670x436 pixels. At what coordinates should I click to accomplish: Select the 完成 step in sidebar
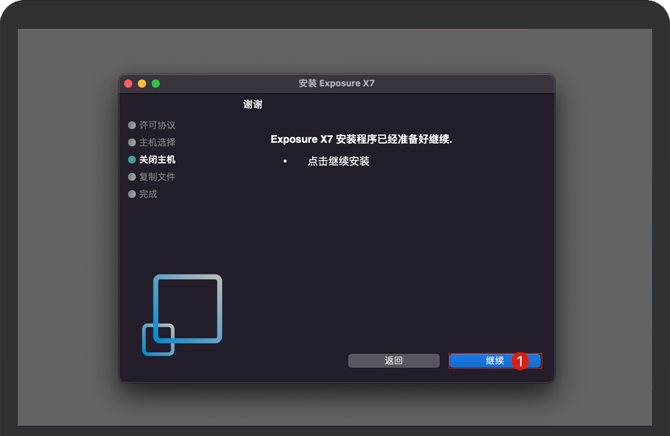click(143, 194)
